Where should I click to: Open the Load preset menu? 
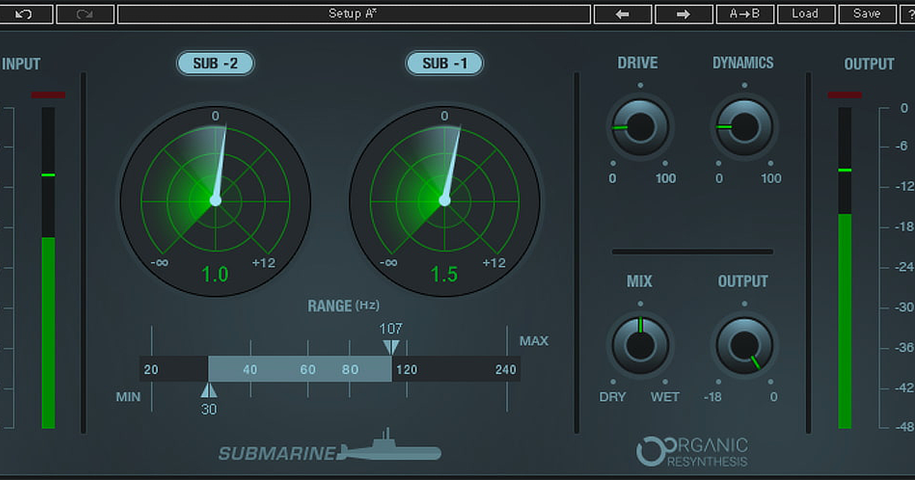[805, 14]
